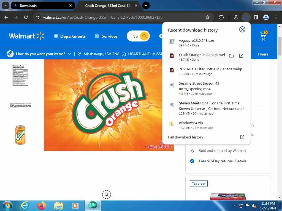The image size is (282, 211).
Task: Click the main Crush Orange product image
Action: [x=109, y=105]
